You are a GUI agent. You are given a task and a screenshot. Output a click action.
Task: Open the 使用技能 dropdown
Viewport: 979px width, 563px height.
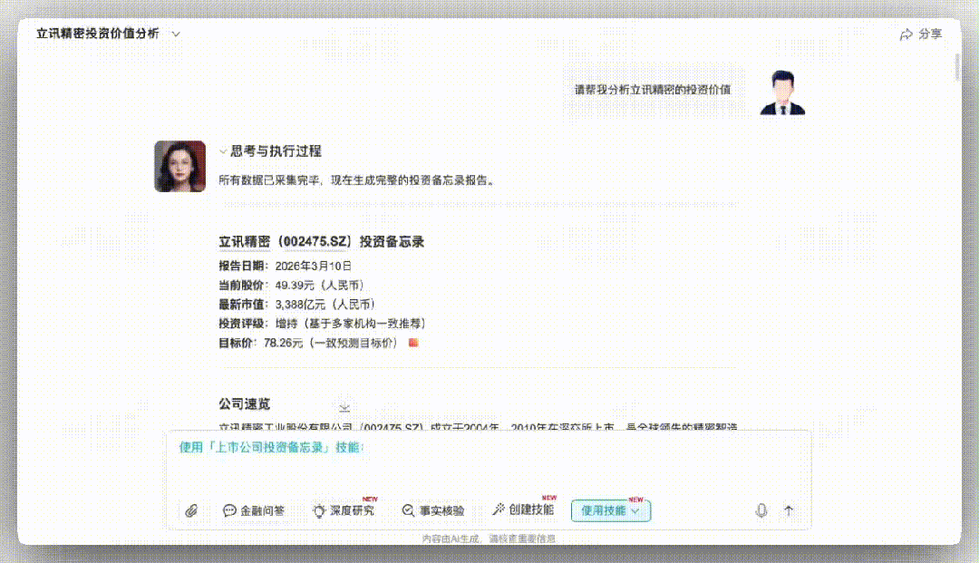pyautogui.click(x=611, y=510)
